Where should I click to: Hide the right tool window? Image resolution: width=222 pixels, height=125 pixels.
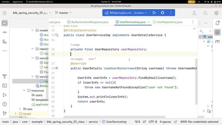pyautogui.click(x=206, y=23)
